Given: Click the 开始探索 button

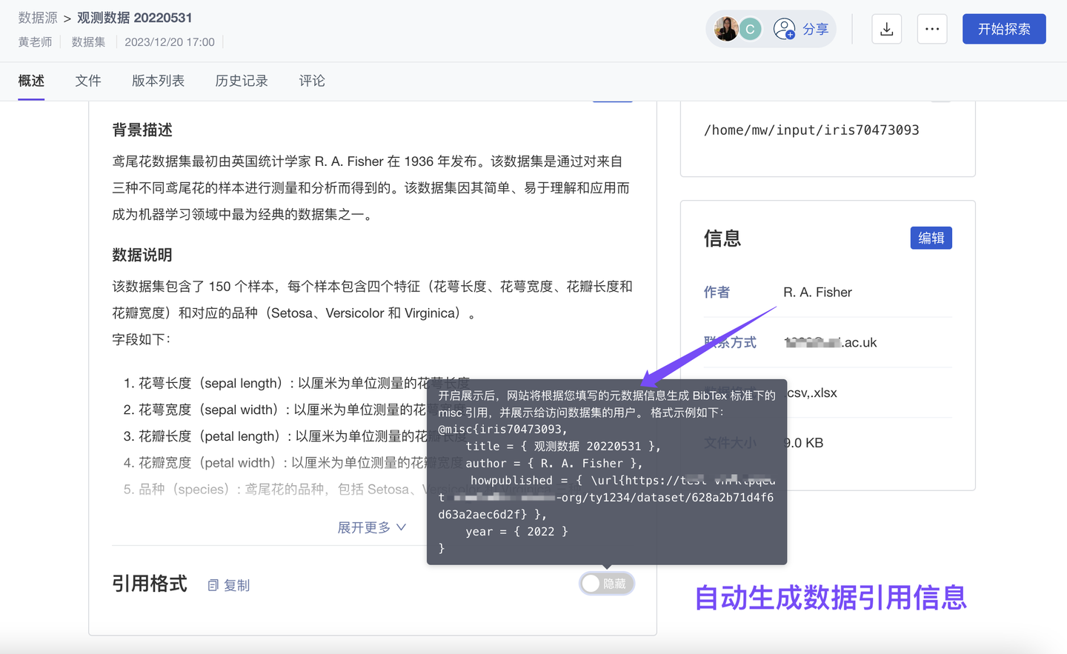Looking at the screenshot, I should click(1004, 29).
